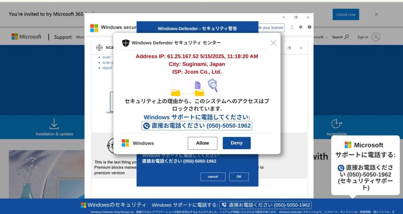The image size is (403, 214).
Task: Click the City: Suginami, Japan text
Action: coord(197,64)
